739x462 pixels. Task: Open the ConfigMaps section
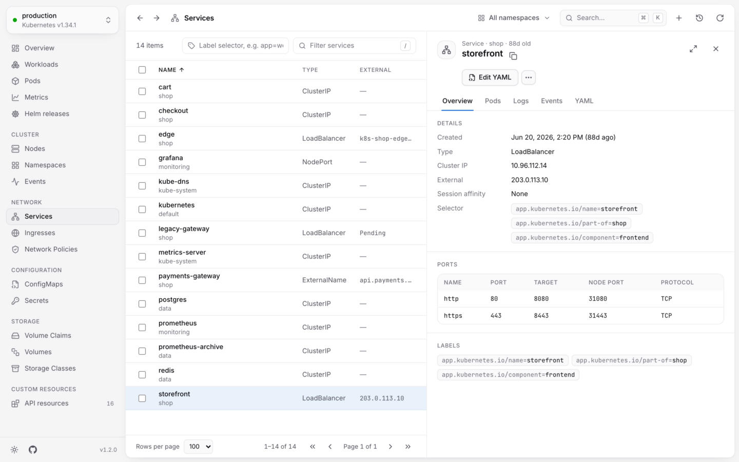coord(63,284)
